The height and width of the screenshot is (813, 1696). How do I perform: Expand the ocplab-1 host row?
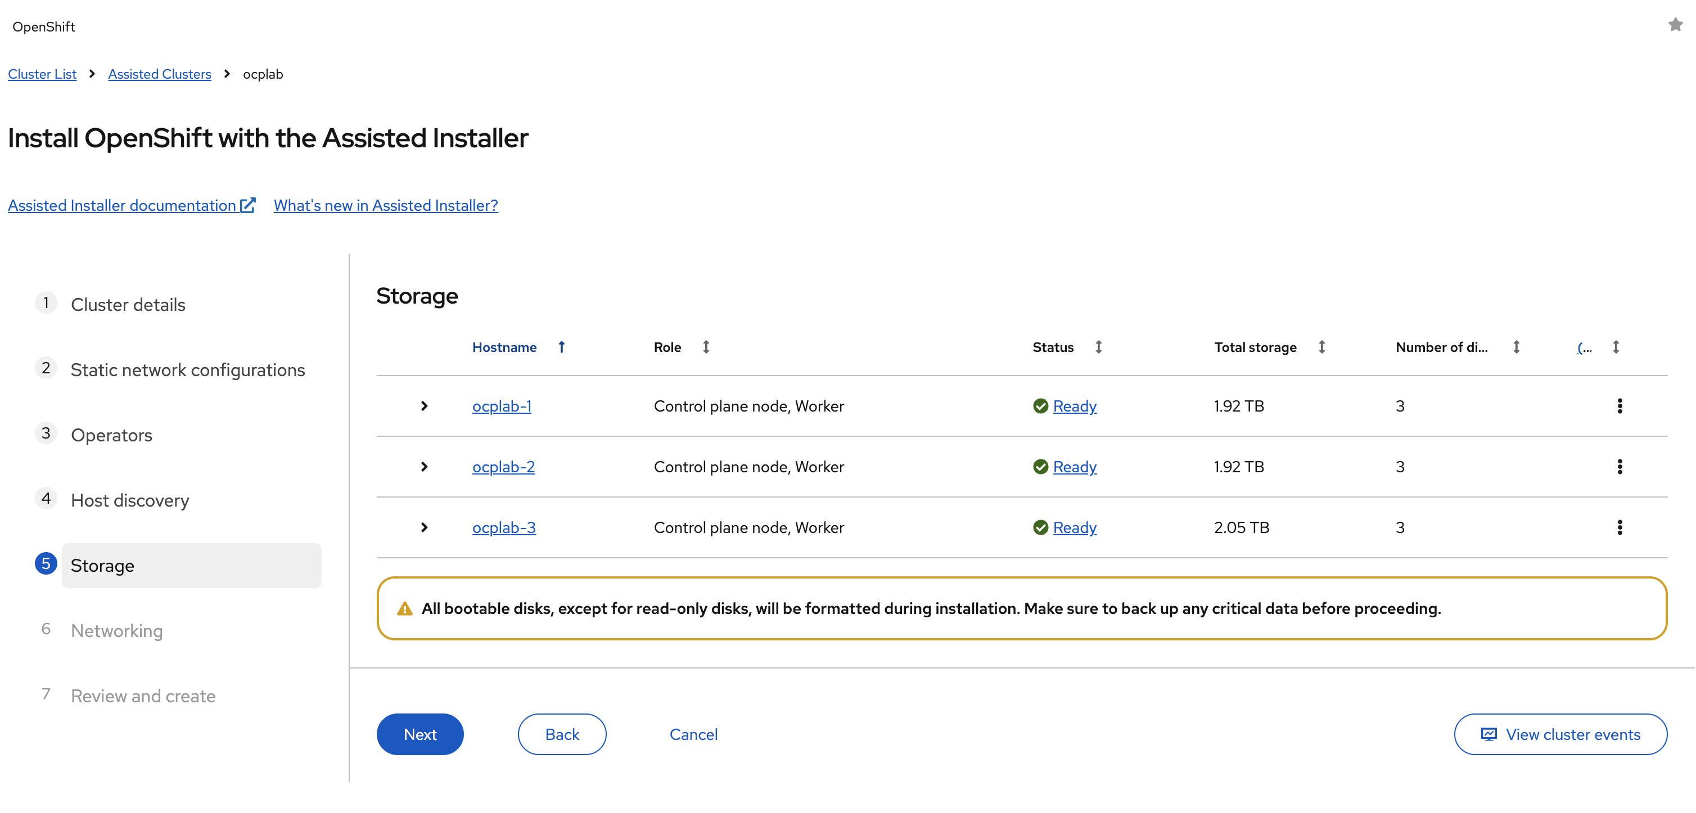point(424,406)
